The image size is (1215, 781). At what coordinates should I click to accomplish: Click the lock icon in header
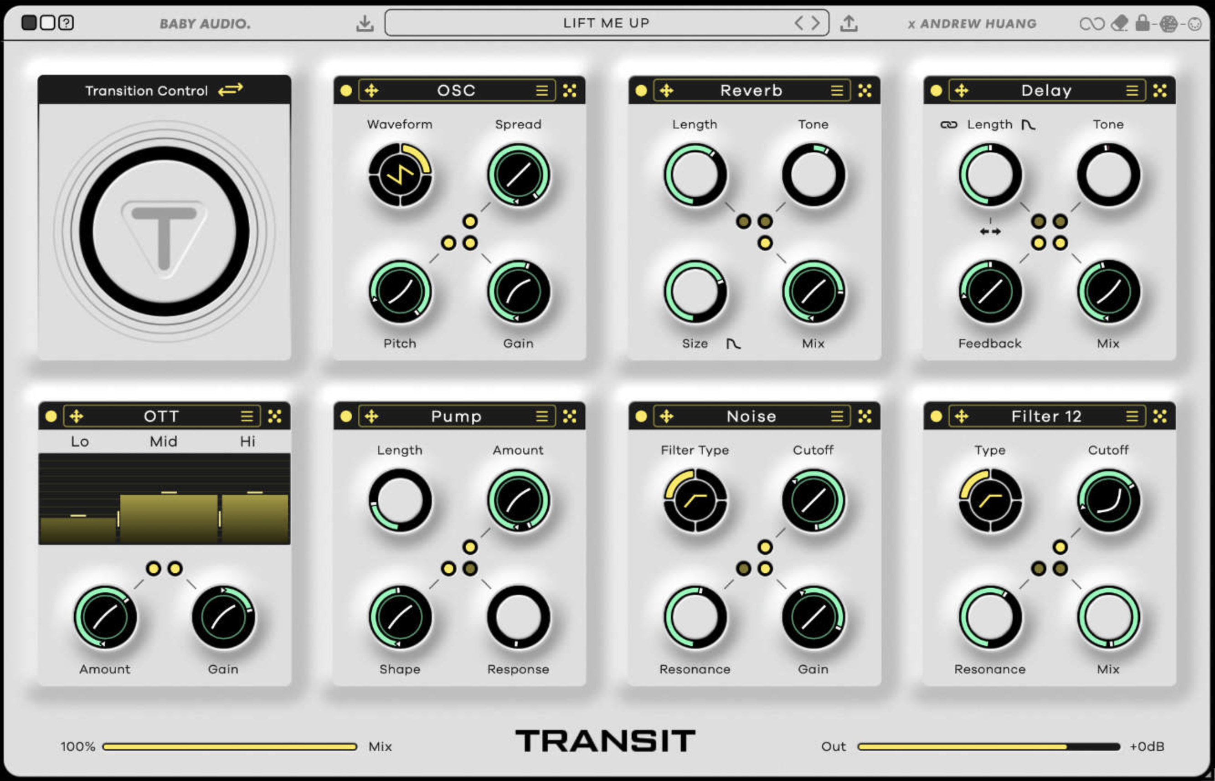1142,23
